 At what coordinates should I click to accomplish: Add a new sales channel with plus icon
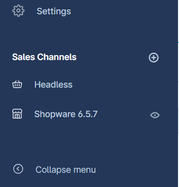153,58
